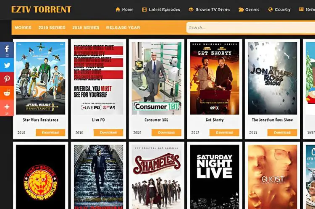
Task: Share page via Twitter icon
Action: [x=7, y=65]
